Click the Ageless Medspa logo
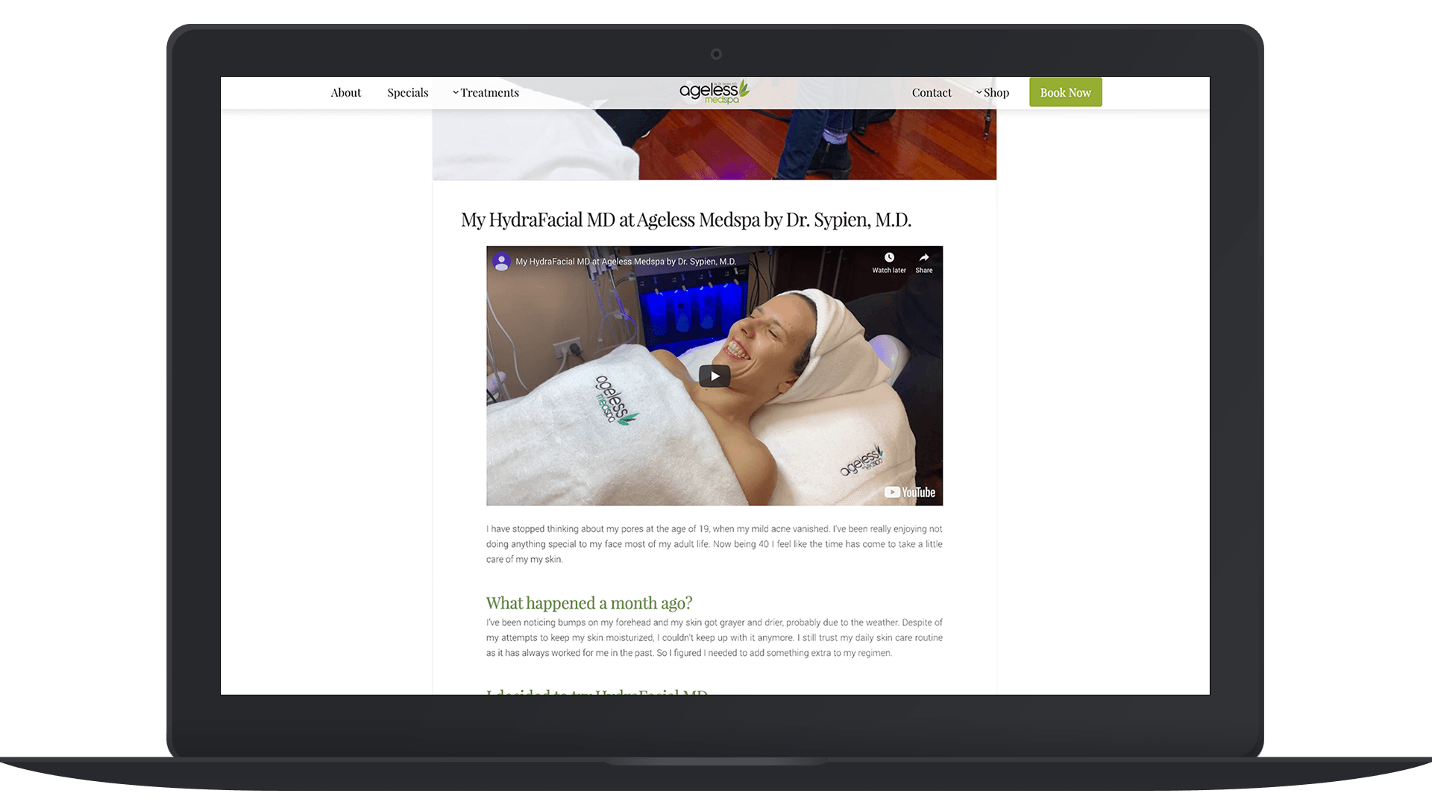The height and width of the screenshot is (805, 1432). tap(715, 92)
